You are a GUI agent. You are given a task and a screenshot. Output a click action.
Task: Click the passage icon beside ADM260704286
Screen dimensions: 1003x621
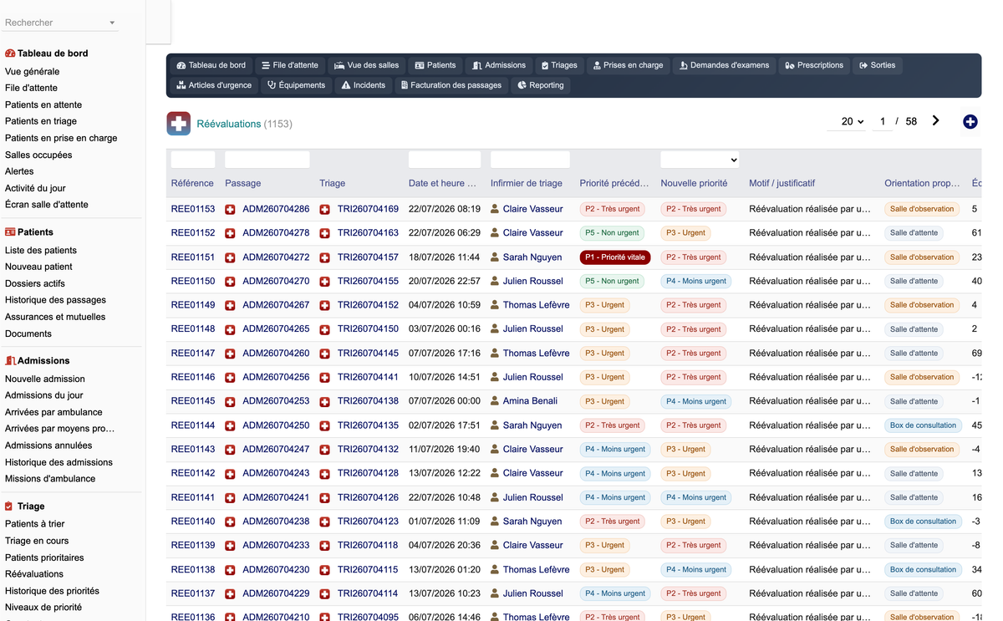(230, 209)
